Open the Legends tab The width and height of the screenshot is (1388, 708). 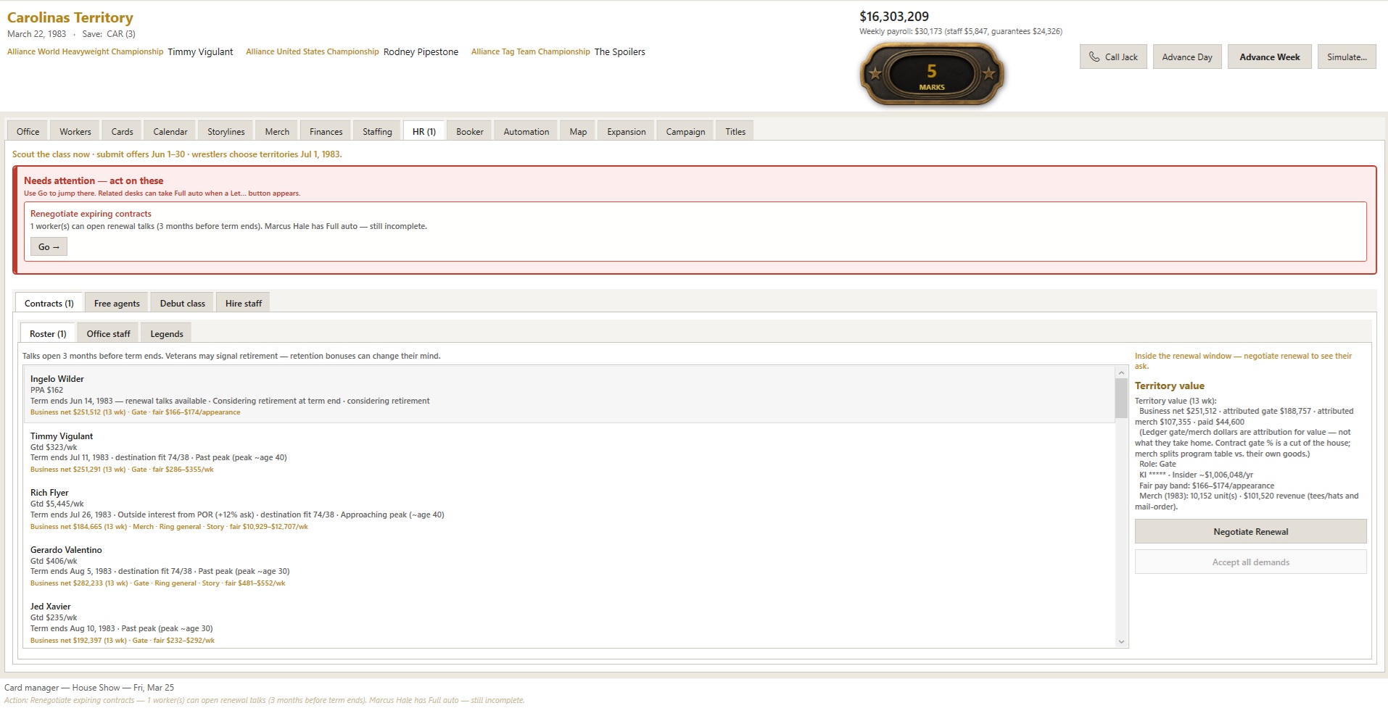[x=166, y=333]
